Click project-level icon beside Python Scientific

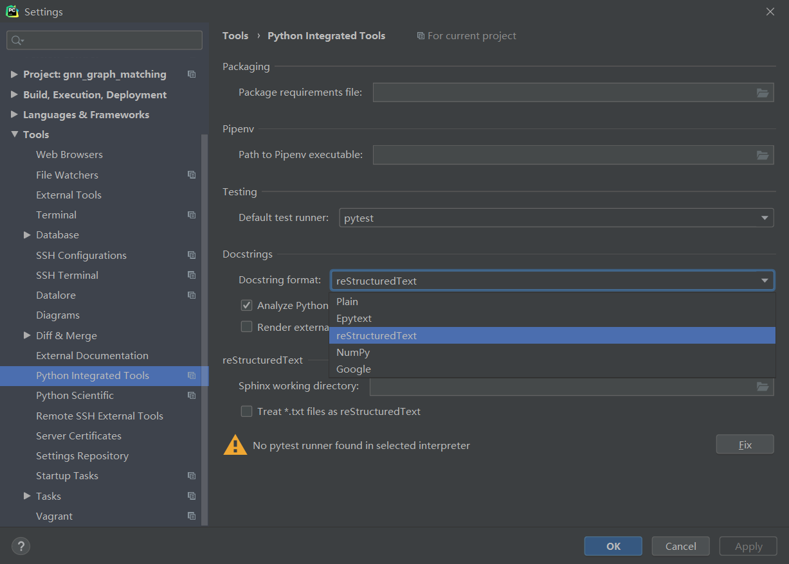click(192, 395)
